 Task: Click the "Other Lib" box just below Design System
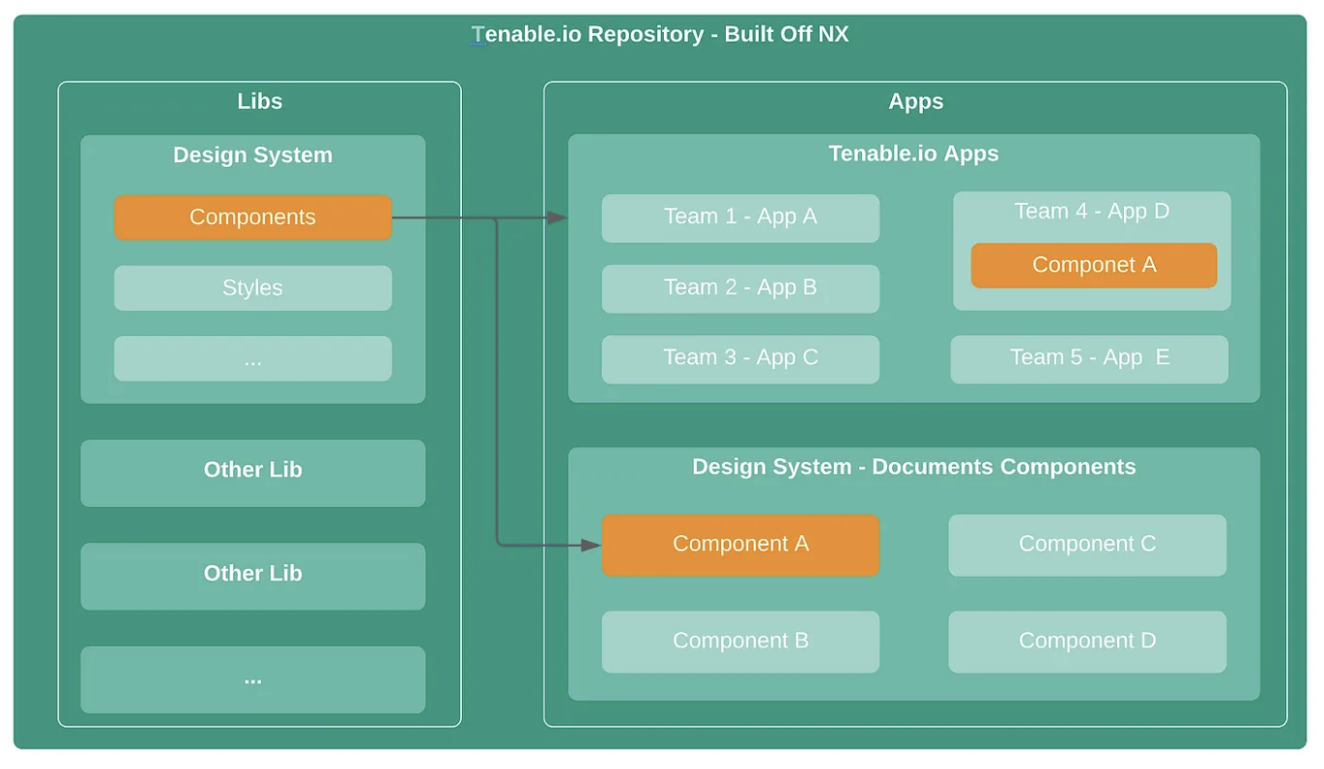point(253,473)
